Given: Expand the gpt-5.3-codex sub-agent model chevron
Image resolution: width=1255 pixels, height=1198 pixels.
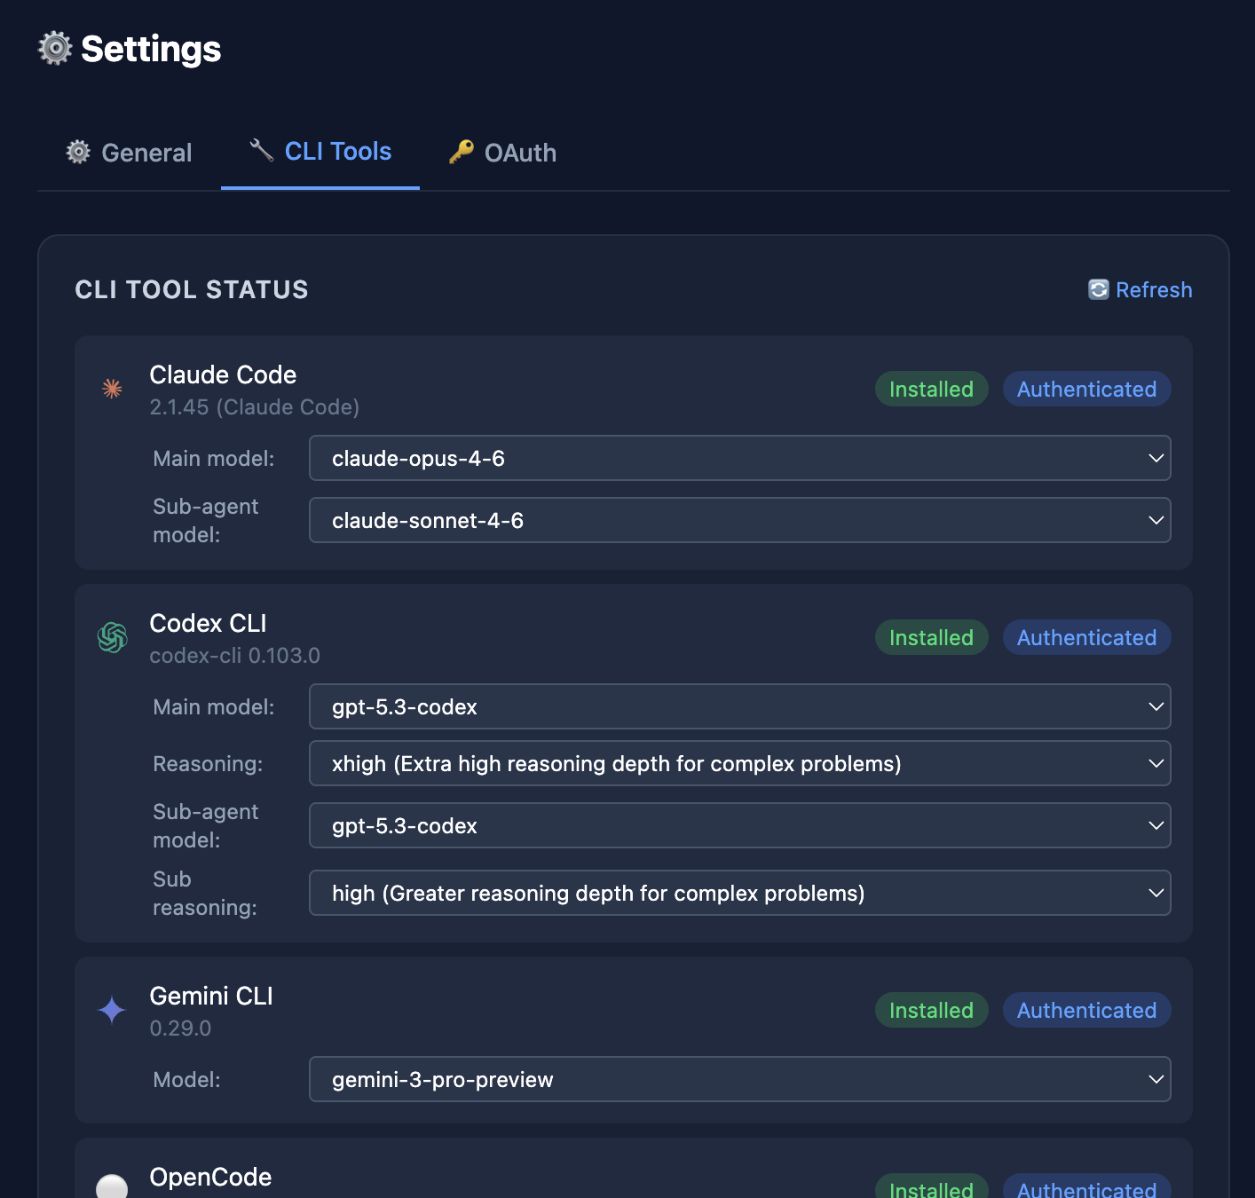Looking at the screenshot, I should point(1155,825).
